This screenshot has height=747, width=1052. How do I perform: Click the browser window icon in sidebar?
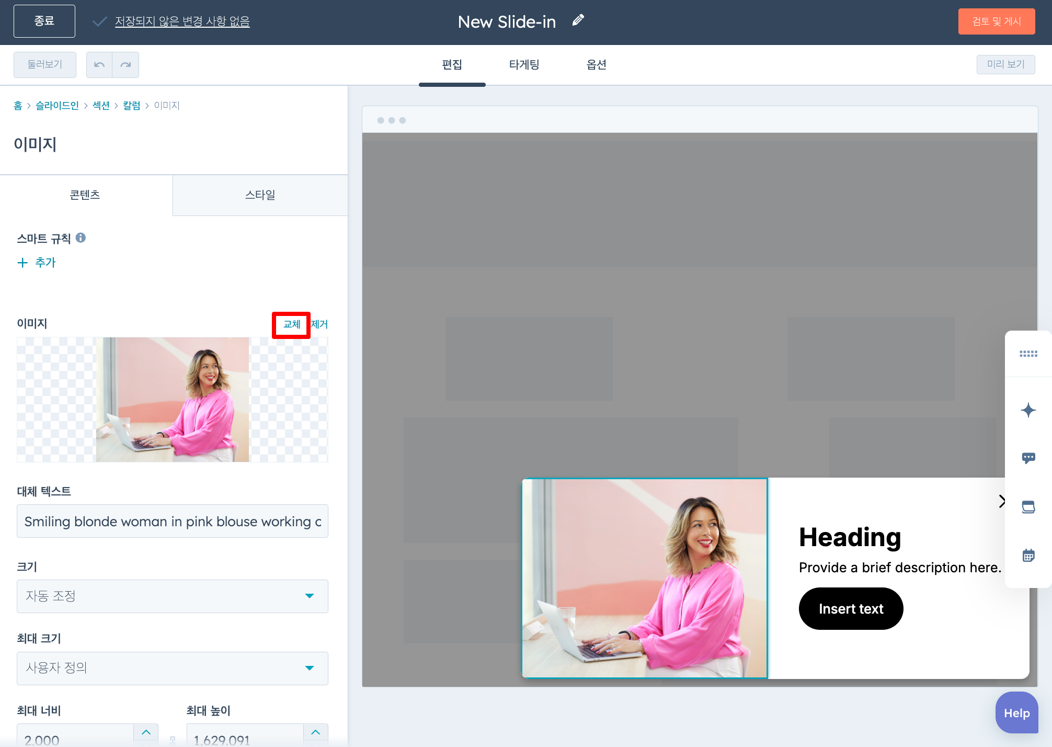(1028, 507)
